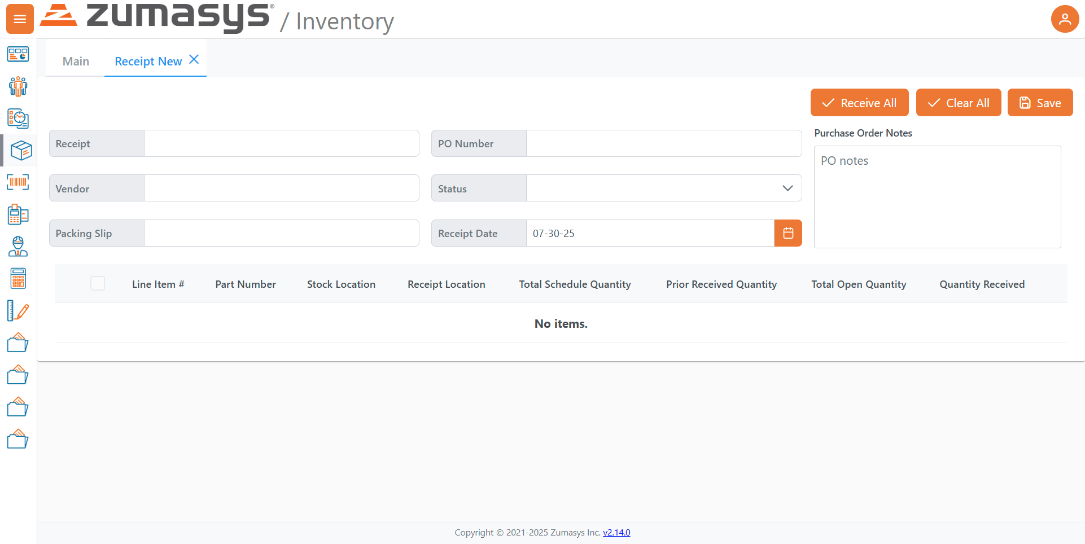Switch to the Main tab
This screenshot has height=544, width=1085.
click(76, 62)
